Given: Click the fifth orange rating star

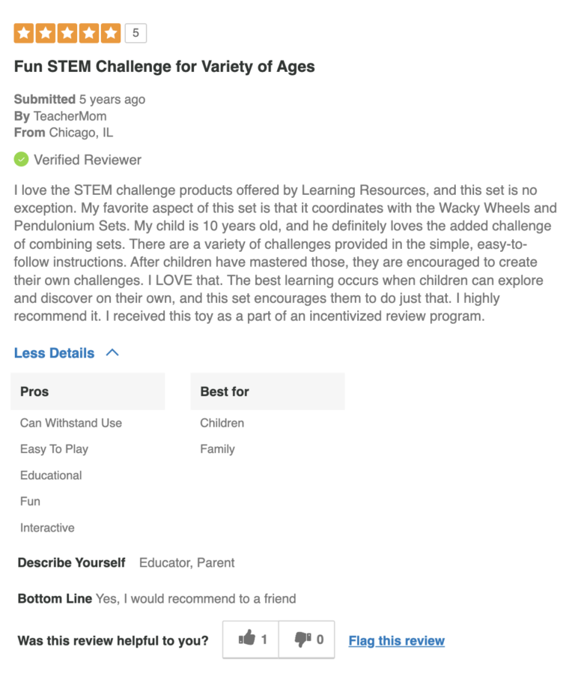Looking at the screenshot, I should coord(110,33).
